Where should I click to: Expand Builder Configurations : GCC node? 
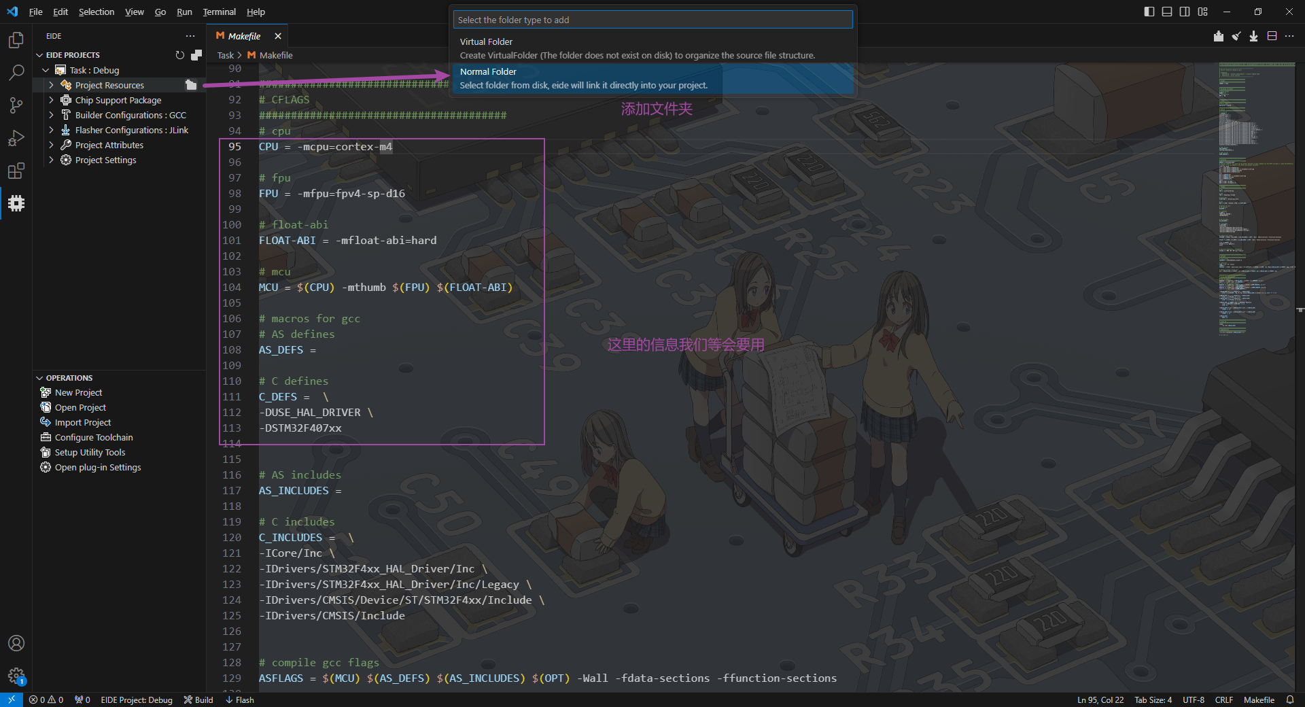[x=51, y=115]
